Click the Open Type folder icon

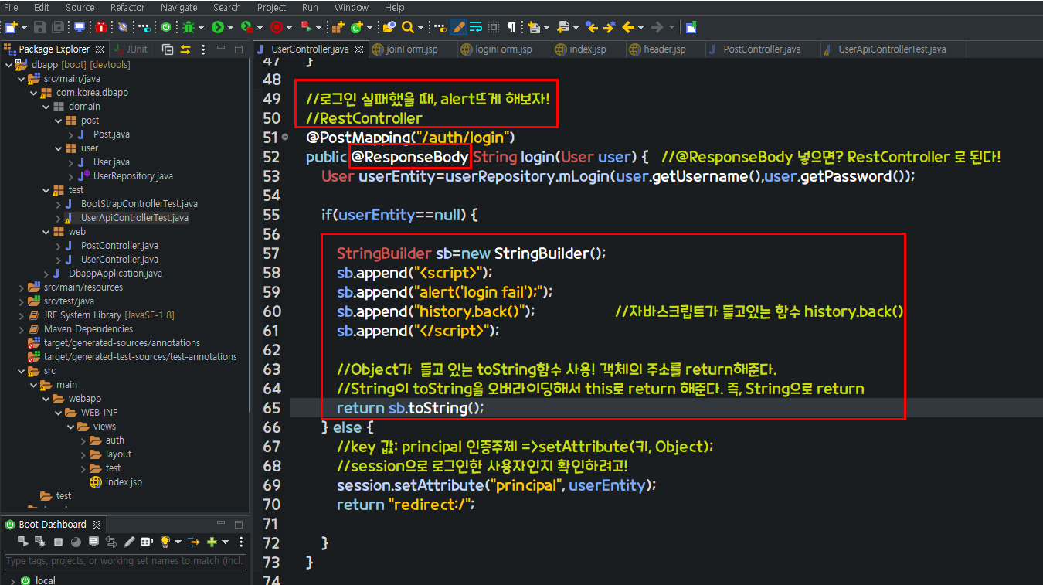[x=389, y=27]
